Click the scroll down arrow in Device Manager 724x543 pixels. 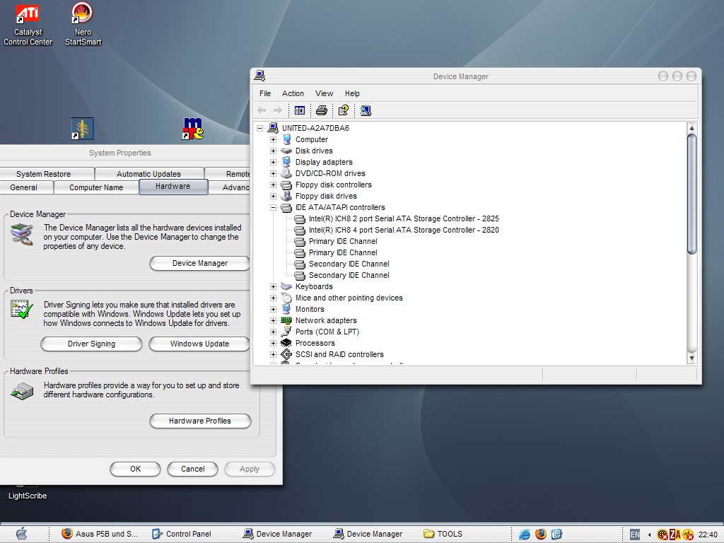point(691,358)
